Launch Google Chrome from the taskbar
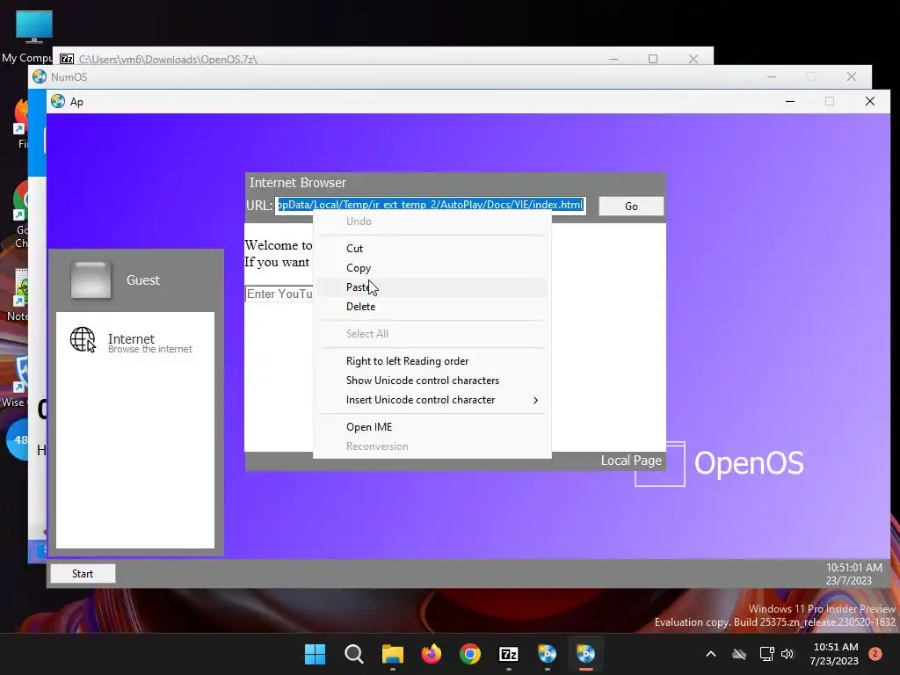900x675 pixels. click(470, 654)
